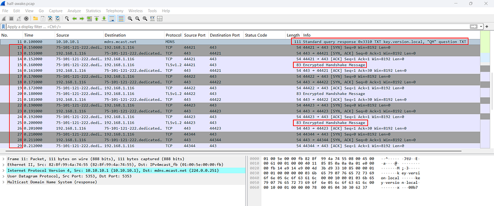This screenshot has width=494, height=206.
Task: Open the Analyze menu
Action: pos(74,11)
